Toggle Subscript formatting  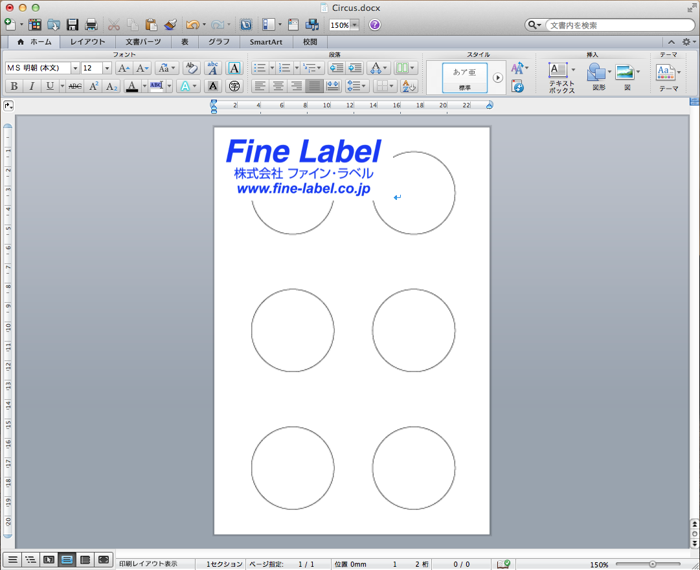tap(111, 86)
